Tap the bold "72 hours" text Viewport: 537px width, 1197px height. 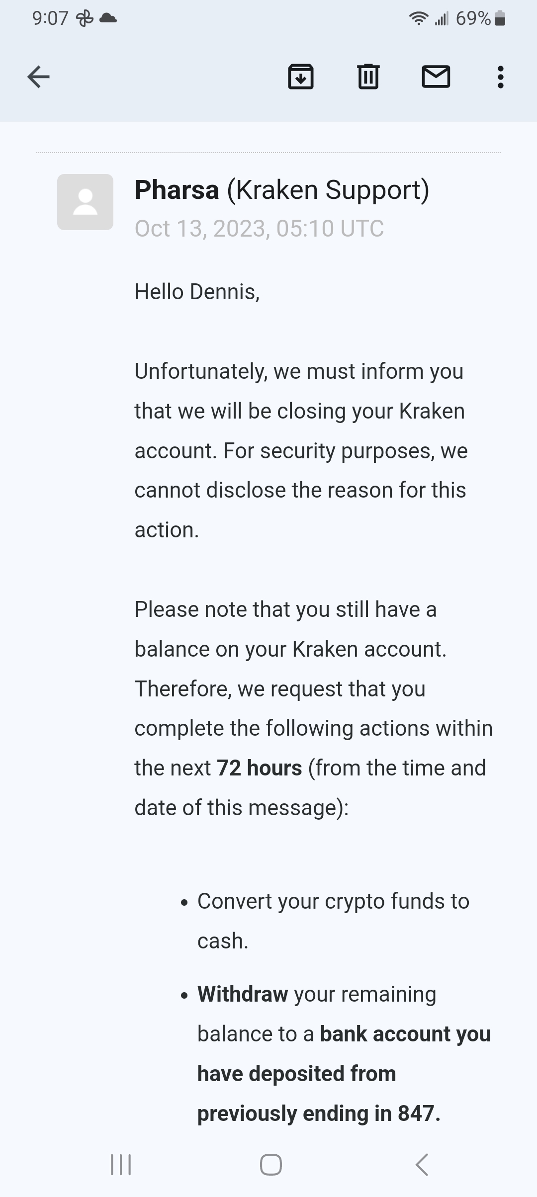260,768
